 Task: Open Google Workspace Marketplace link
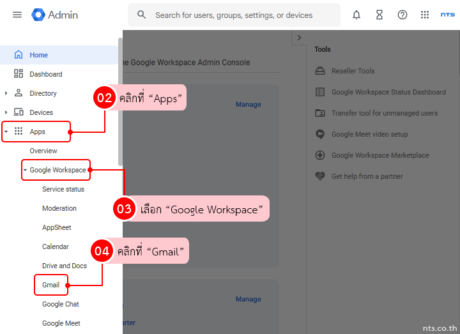380,155
